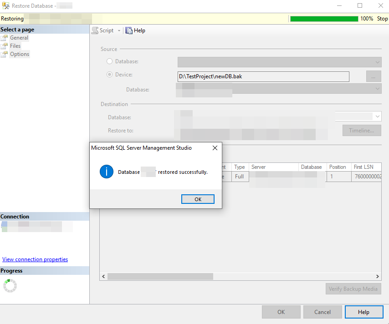The height and width of the screenshot is (324, 389).
Task: Click the Server column header
Action: pos(274,167)
